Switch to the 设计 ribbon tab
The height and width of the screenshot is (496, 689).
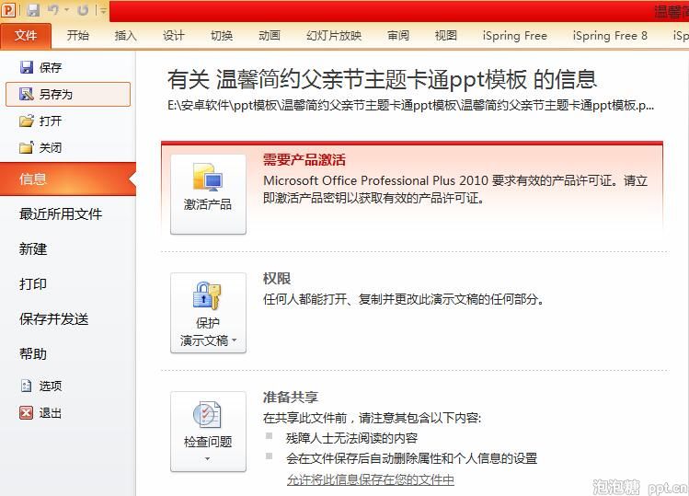tap(174, 36)
